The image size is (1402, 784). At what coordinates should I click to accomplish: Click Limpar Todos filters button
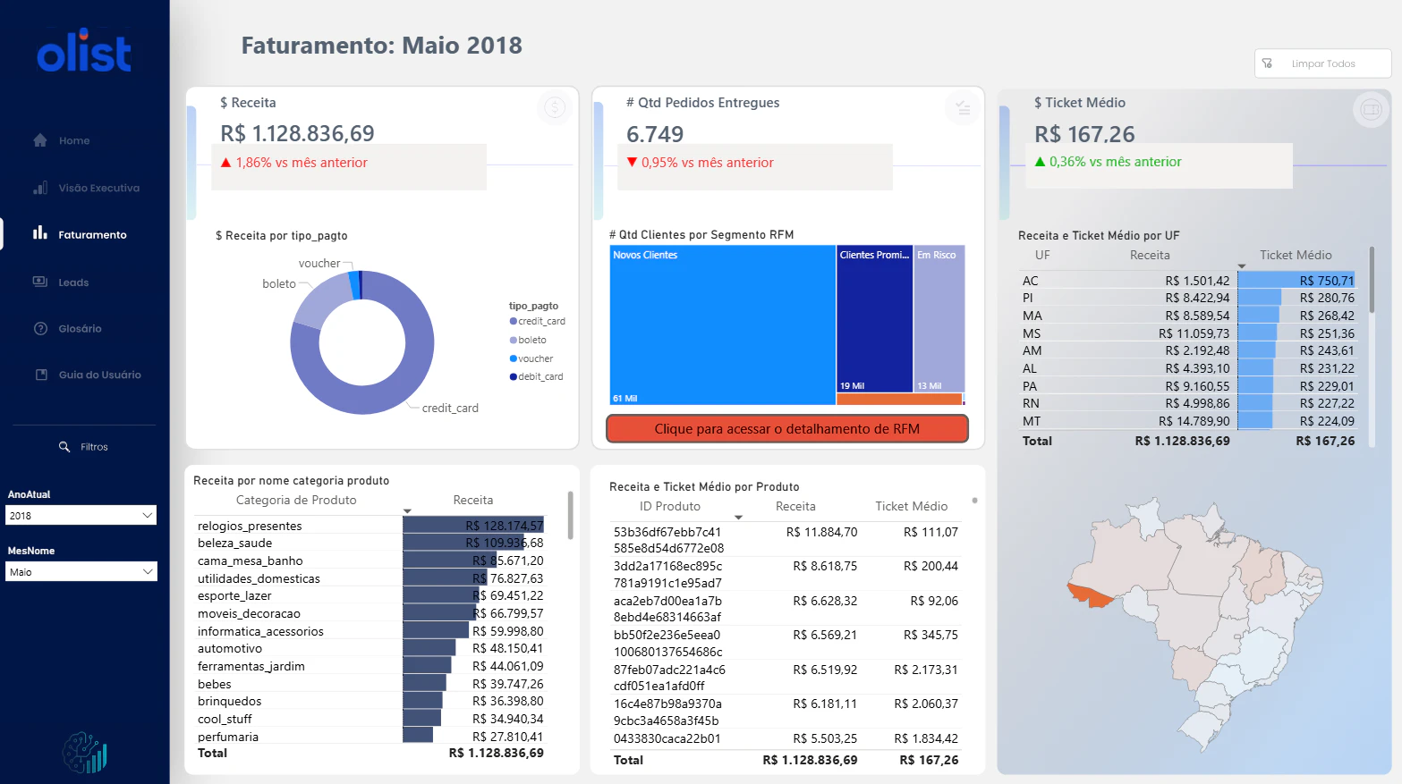1322,63
